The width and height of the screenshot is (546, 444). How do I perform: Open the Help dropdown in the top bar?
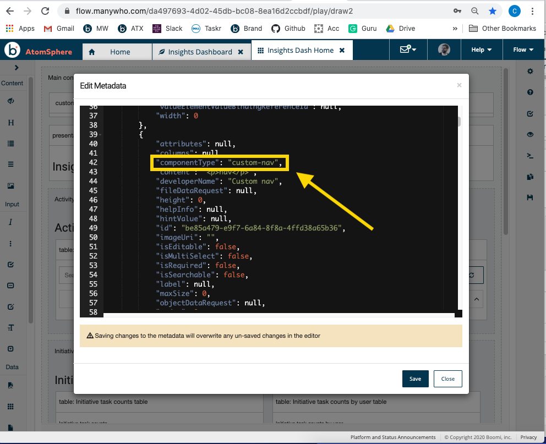(481, 50)
